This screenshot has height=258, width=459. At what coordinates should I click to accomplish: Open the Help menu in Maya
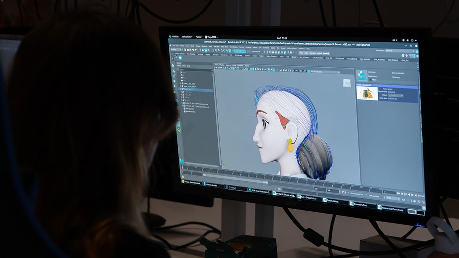pyautogui.click(x=308, y=49)
